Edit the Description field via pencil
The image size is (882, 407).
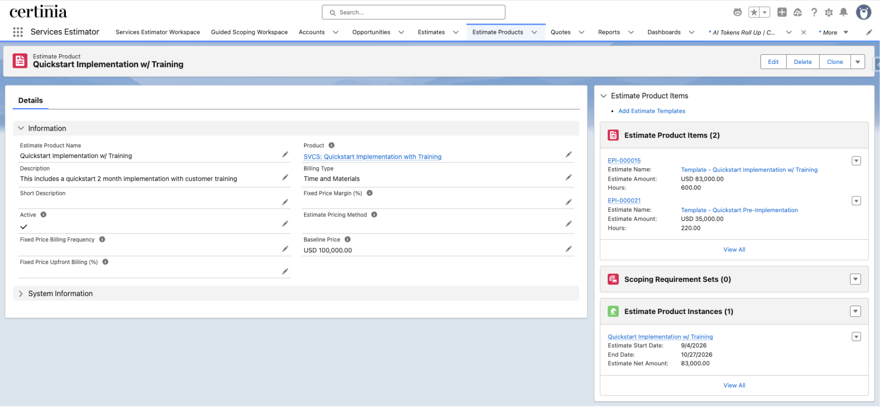[285, 177]
